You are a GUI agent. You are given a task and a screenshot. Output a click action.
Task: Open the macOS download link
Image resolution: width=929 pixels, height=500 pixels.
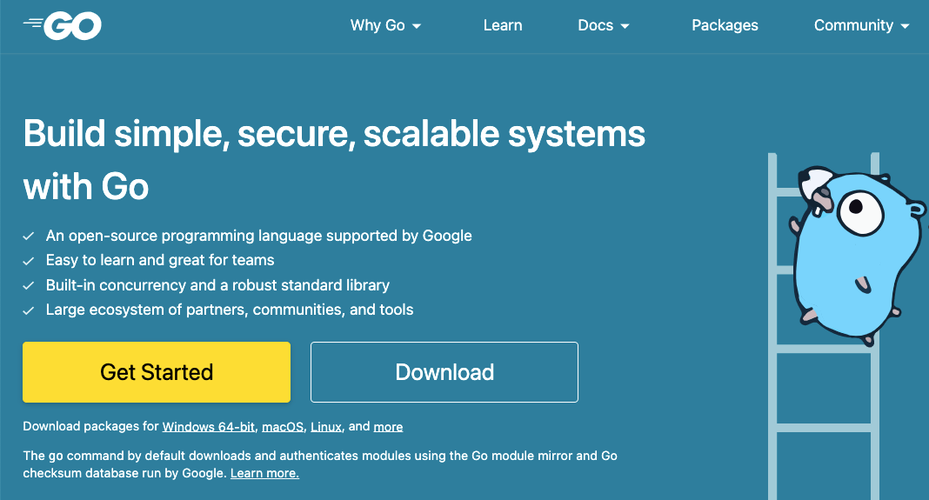(x=283, y=427)
